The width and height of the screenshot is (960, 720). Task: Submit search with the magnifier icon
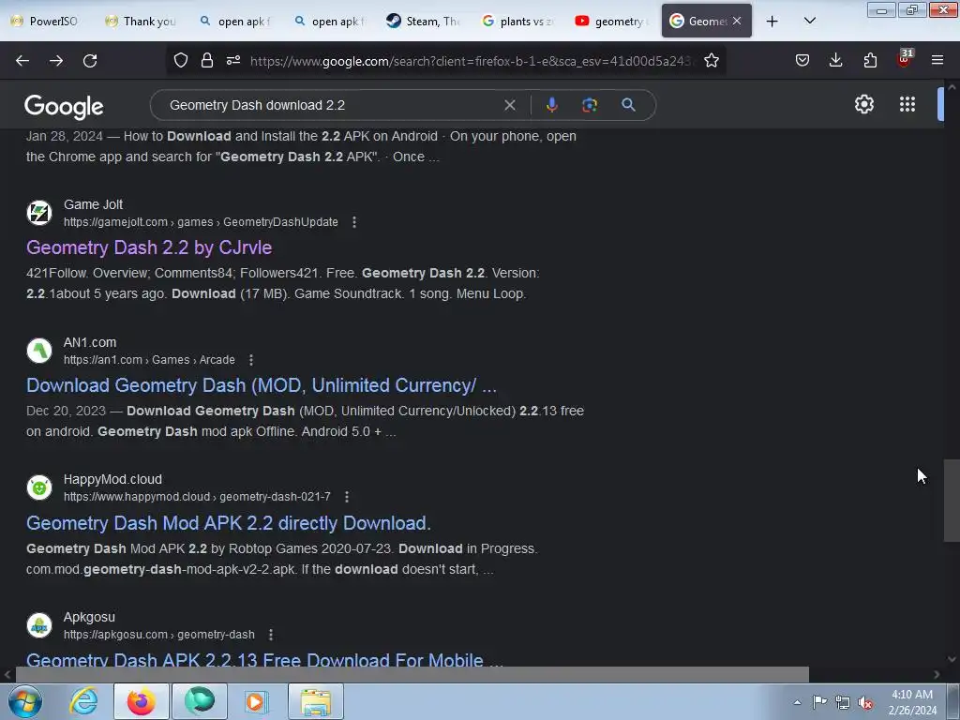(628, 105)
